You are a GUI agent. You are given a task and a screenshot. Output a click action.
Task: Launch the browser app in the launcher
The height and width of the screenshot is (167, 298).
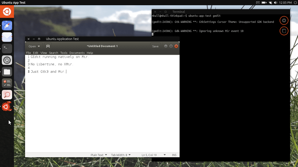(7, 25)
